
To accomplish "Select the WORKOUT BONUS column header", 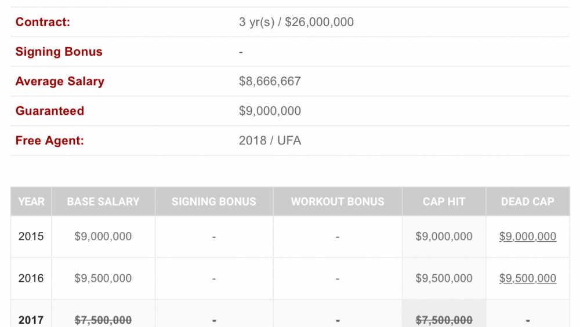I will click(338, 202).
